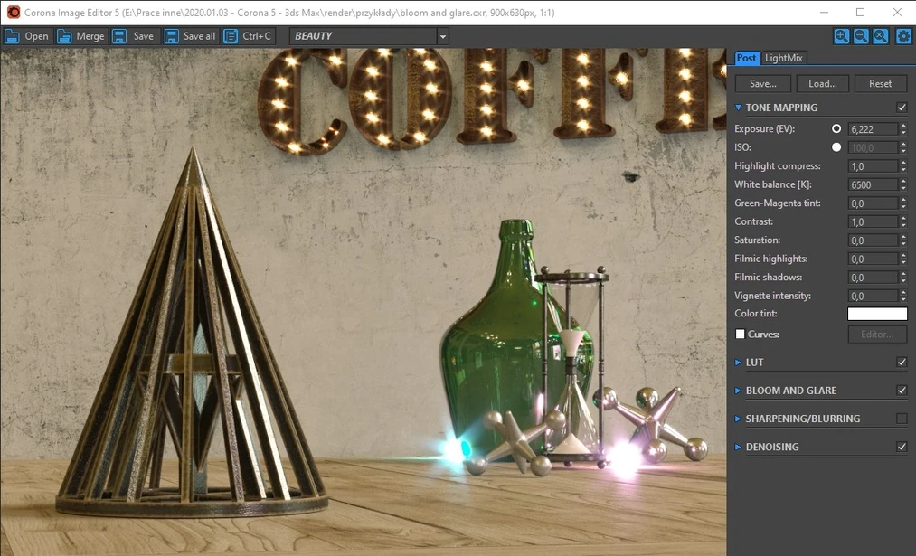Tick the Curves checkbox

741,335
